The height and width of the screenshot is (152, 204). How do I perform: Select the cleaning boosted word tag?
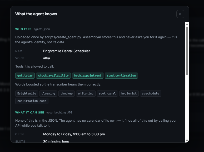48,93
